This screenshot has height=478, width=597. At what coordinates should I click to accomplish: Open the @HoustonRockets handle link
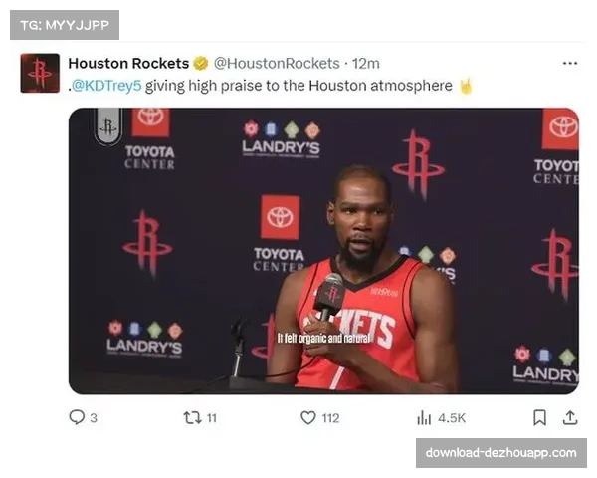[x=277, y=64]
